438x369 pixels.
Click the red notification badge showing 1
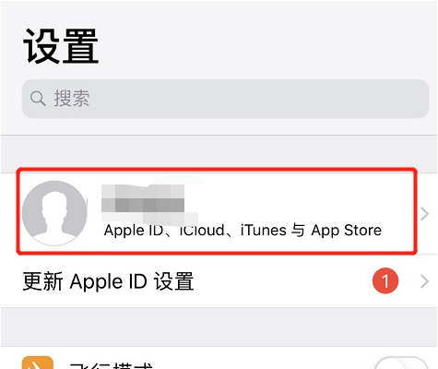pyautogui.click(x=385, y=280)
